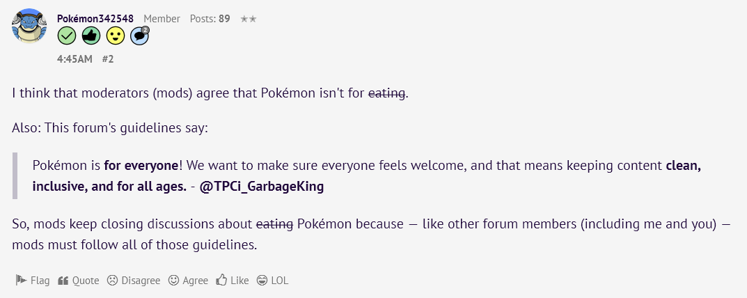The image size is (747, 298).
Task: Open the @TPCi_GarbageKing mention link
Action: pyautogui.click(x=262, y=187)
